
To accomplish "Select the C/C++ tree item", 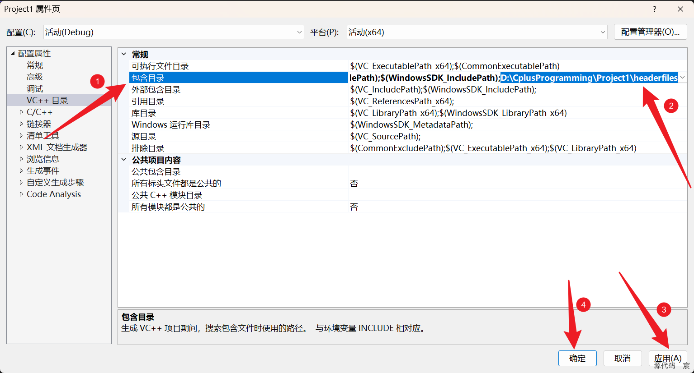I will pos(39,112).
